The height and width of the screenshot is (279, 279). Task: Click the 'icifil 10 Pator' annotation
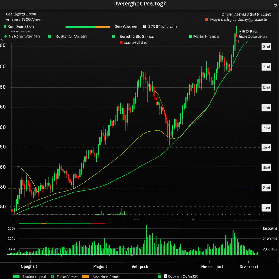click(249, 31)
